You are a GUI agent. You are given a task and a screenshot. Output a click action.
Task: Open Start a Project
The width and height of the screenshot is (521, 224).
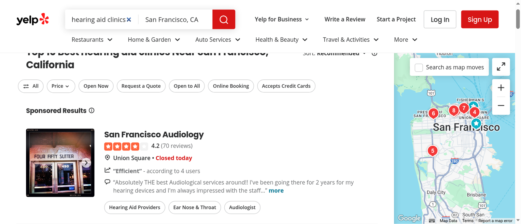click(396, 20)
